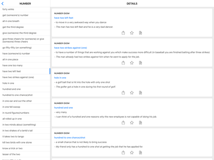The height and width of the screenshot is (160, 214).
Task: Share the 'have two strikes against (one)' card
Action: pos(123,63)
